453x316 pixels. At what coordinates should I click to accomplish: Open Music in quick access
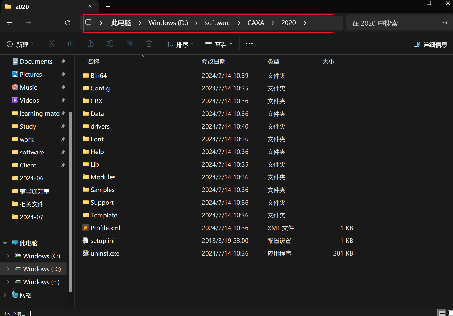[x=28, y=88]
